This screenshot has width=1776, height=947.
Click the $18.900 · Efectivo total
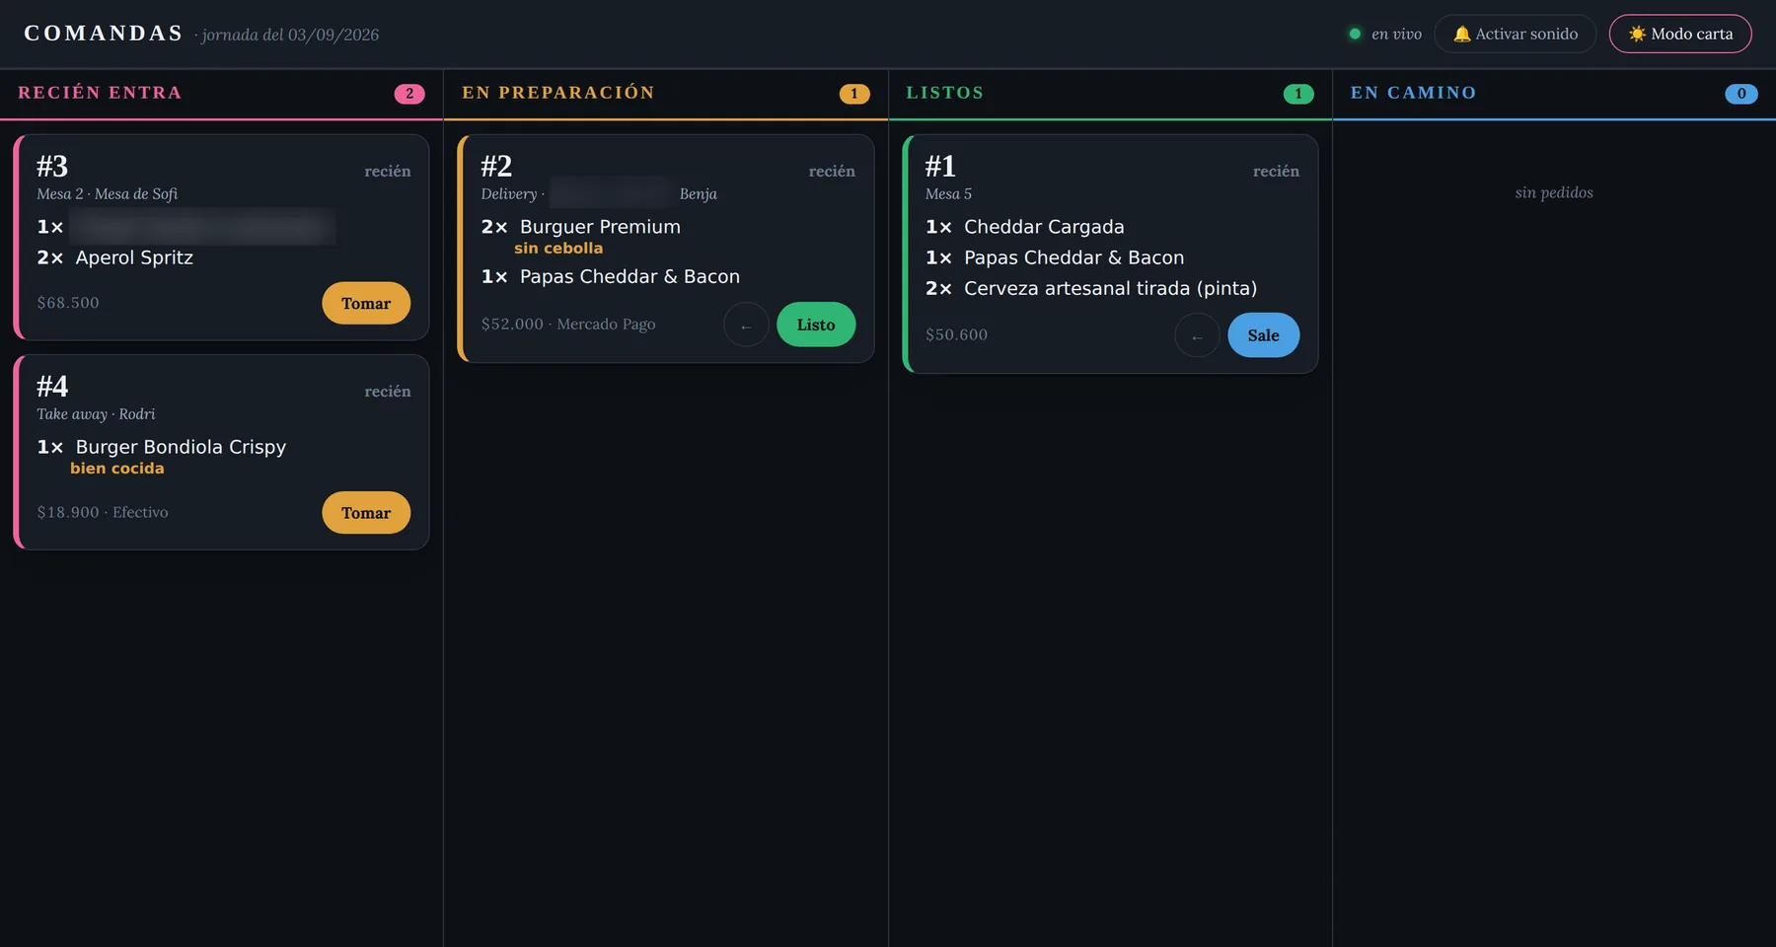pyautogui.click(x=103, y=512)
